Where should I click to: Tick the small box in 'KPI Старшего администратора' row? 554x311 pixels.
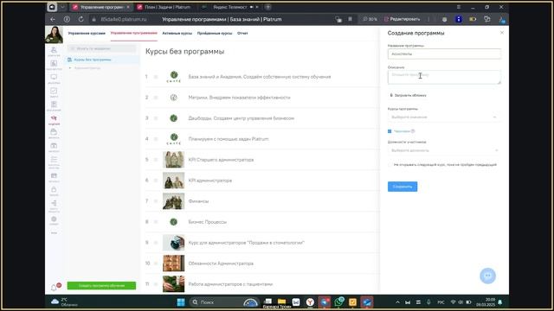pos(156,160)
